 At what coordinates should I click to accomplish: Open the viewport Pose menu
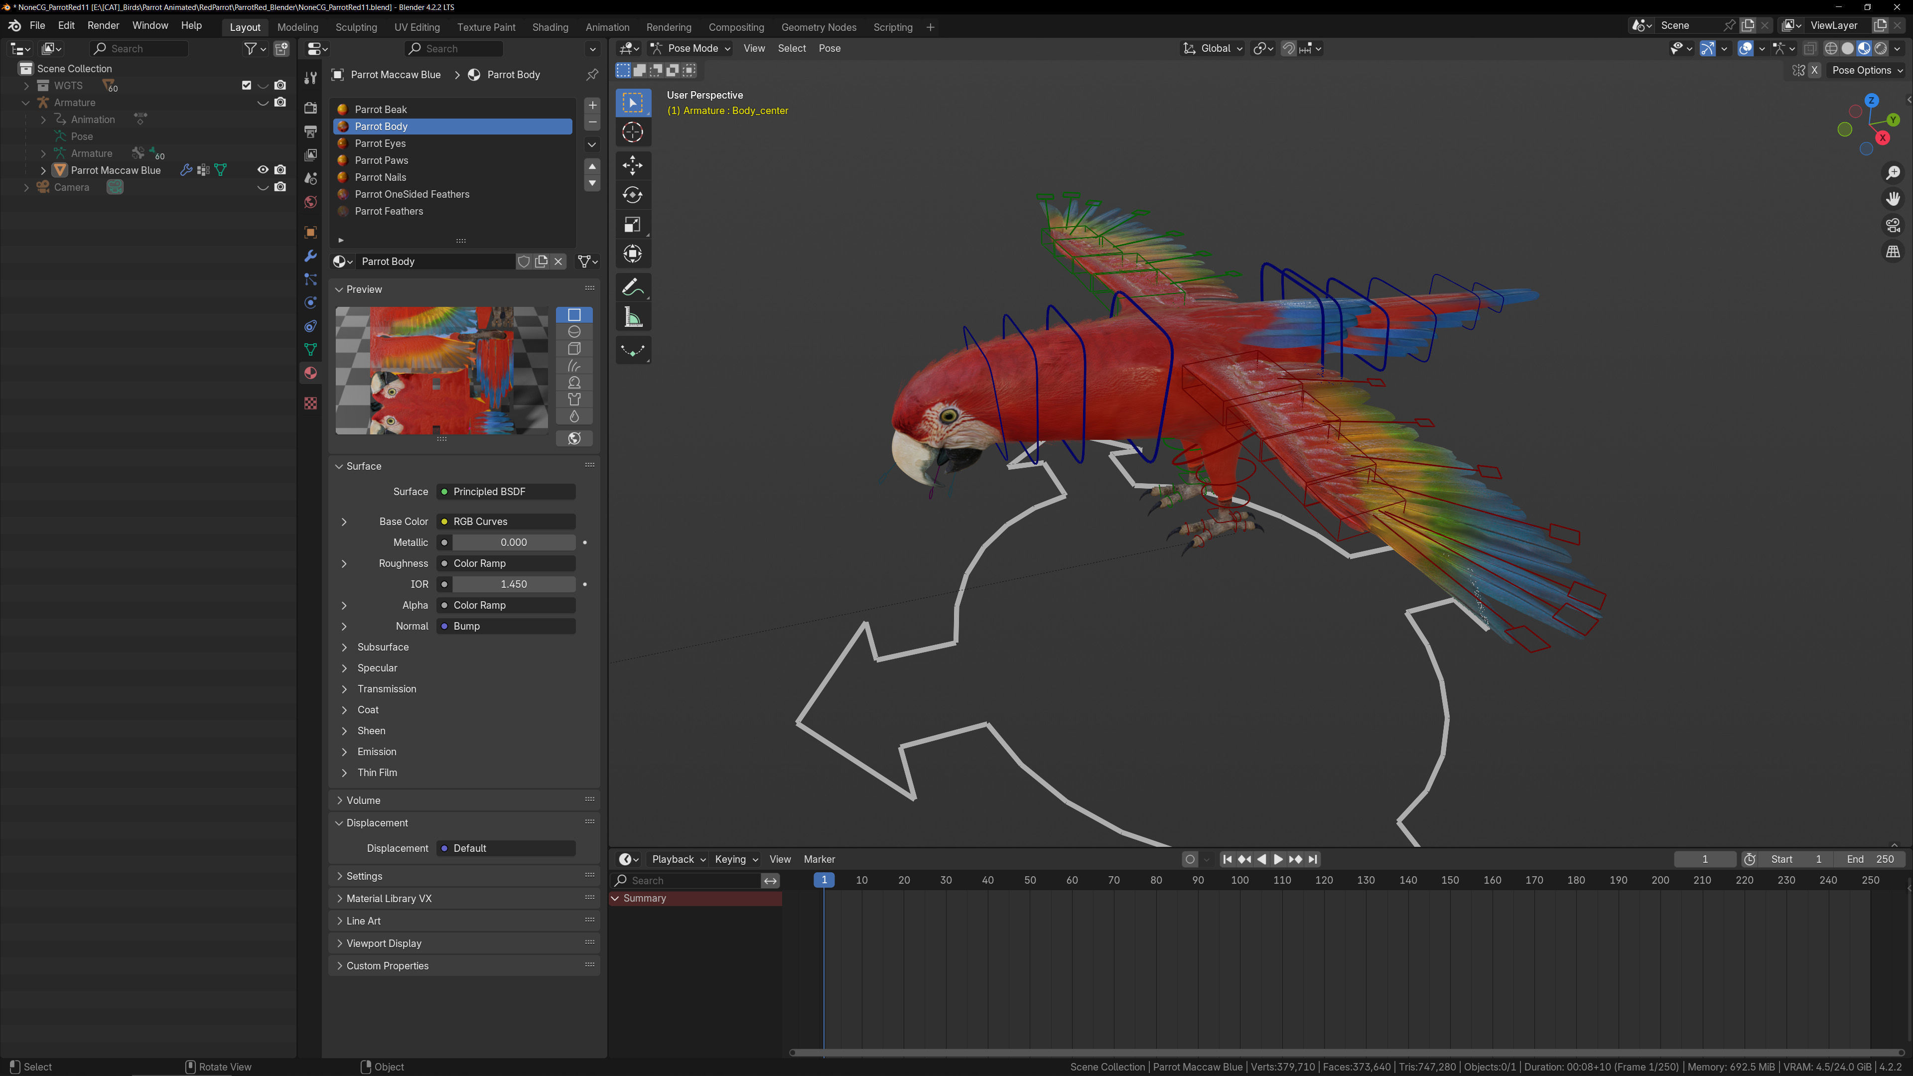click(829, 48)
